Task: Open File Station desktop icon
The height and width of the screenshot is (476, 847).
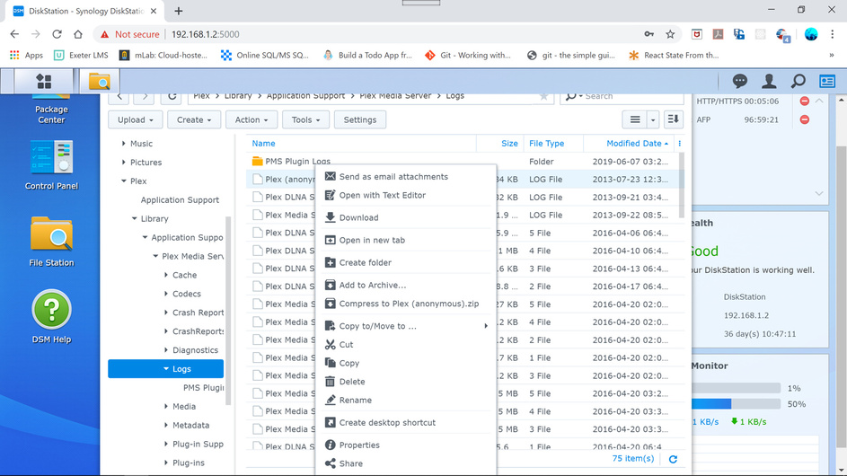Action: pyautogui.click(x=51, y=241)
